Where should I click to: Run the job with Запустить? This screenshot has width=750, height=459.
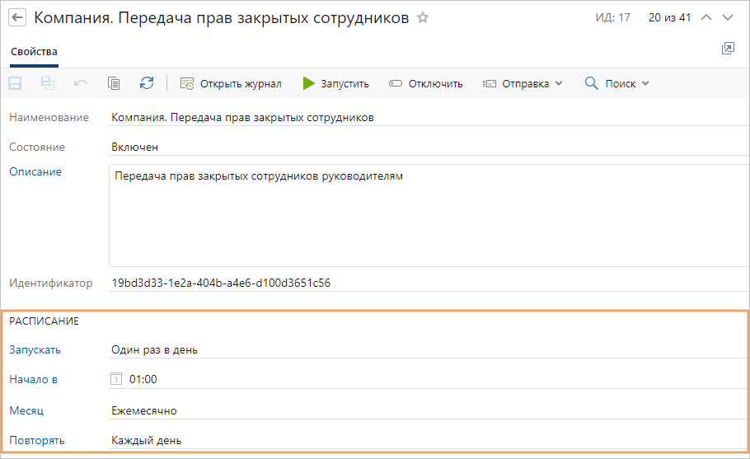(x=335, y=83)
